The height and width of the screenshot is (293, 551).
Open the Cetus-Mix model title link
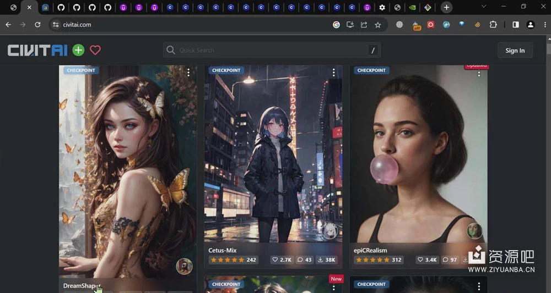tap(223, 250)
